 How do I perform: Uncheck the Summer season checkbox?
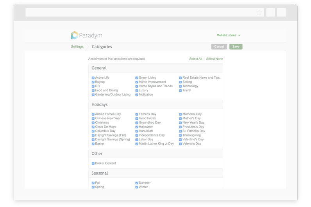(x=137, y=183)
